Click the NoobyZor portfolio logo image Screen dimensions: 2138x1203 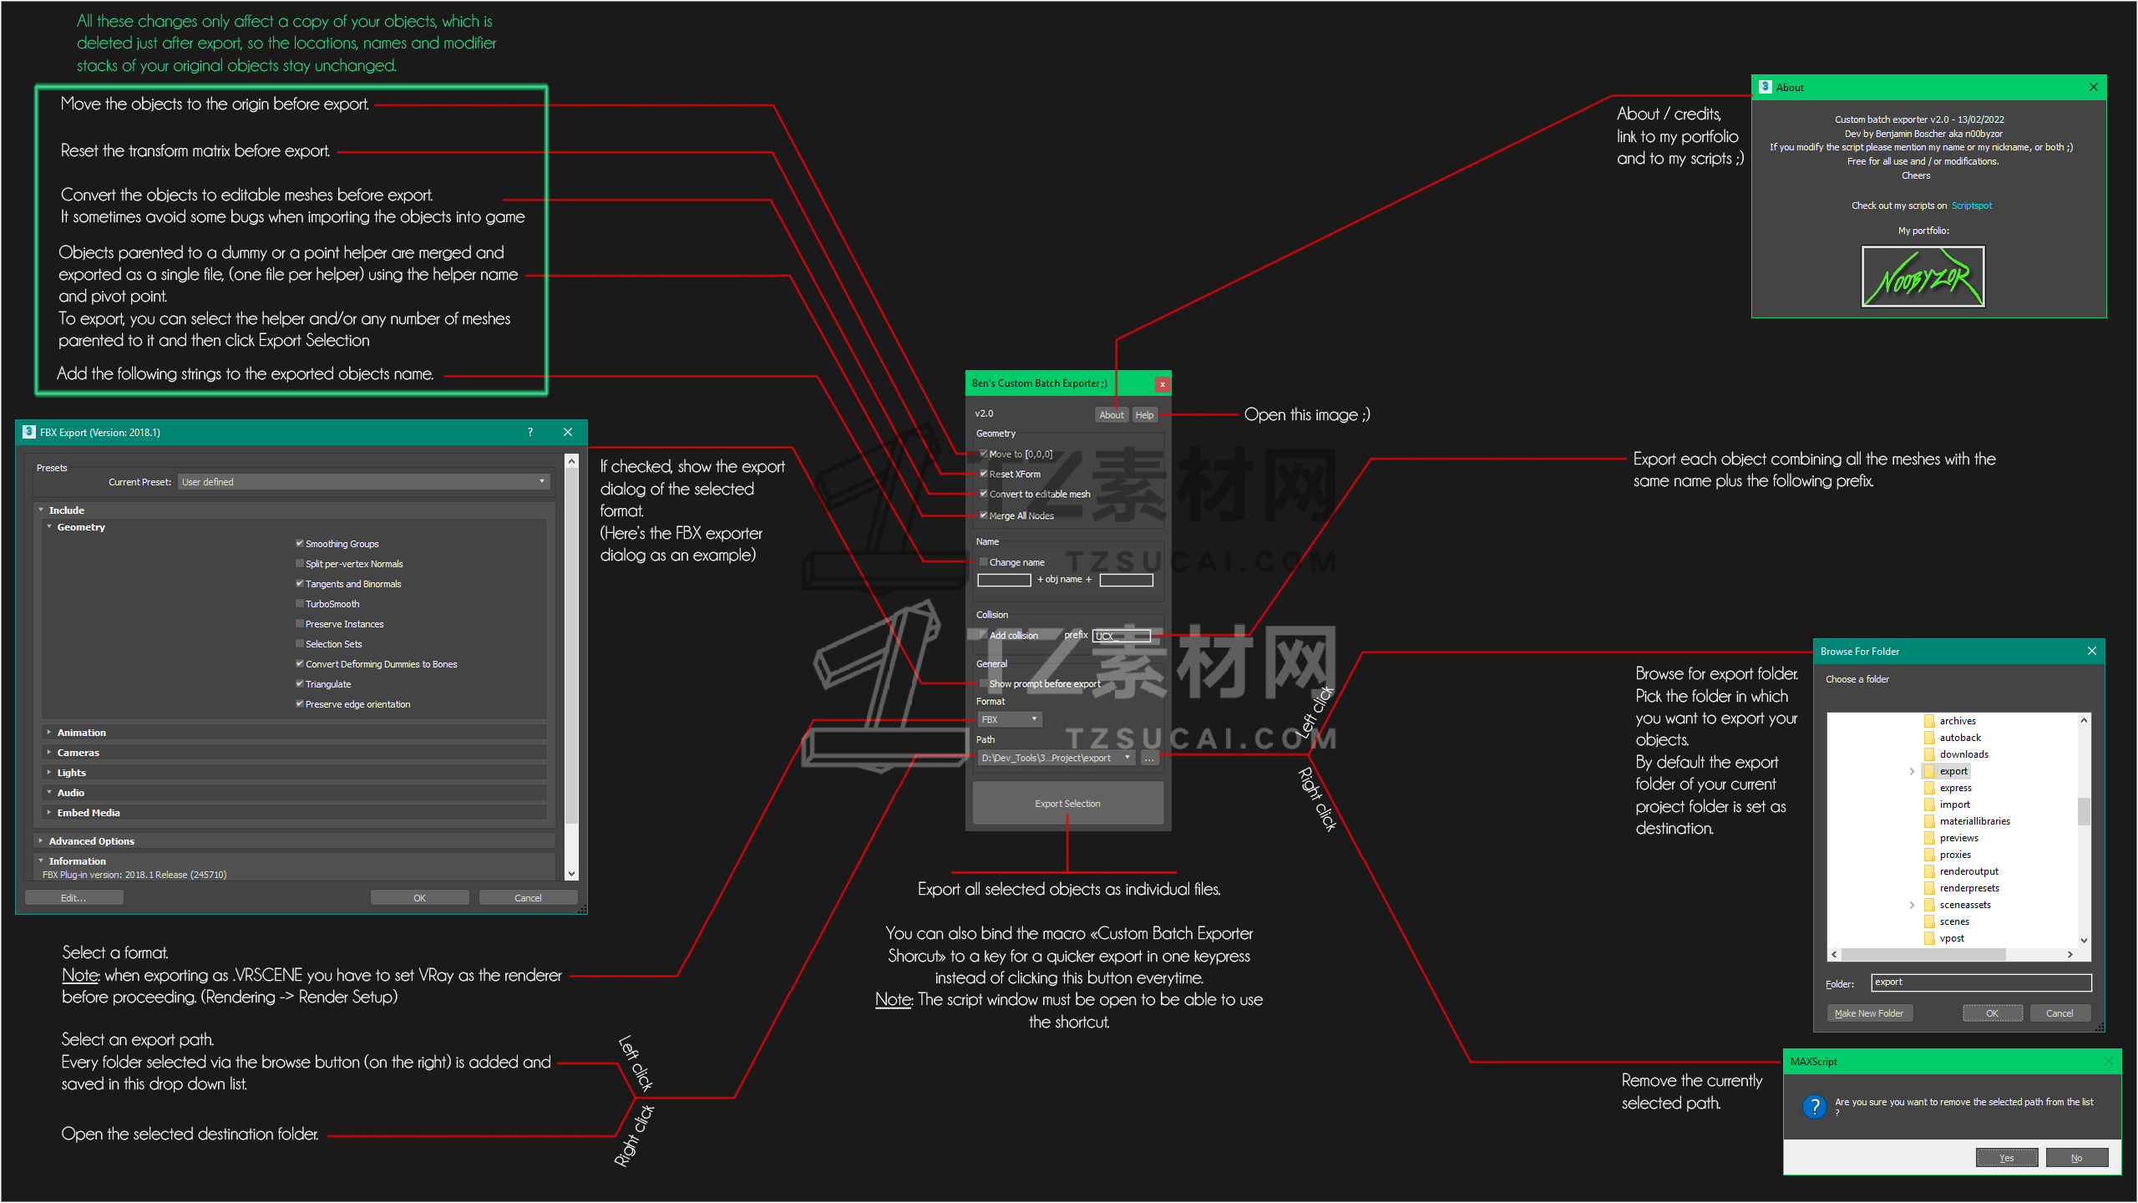1923,277
